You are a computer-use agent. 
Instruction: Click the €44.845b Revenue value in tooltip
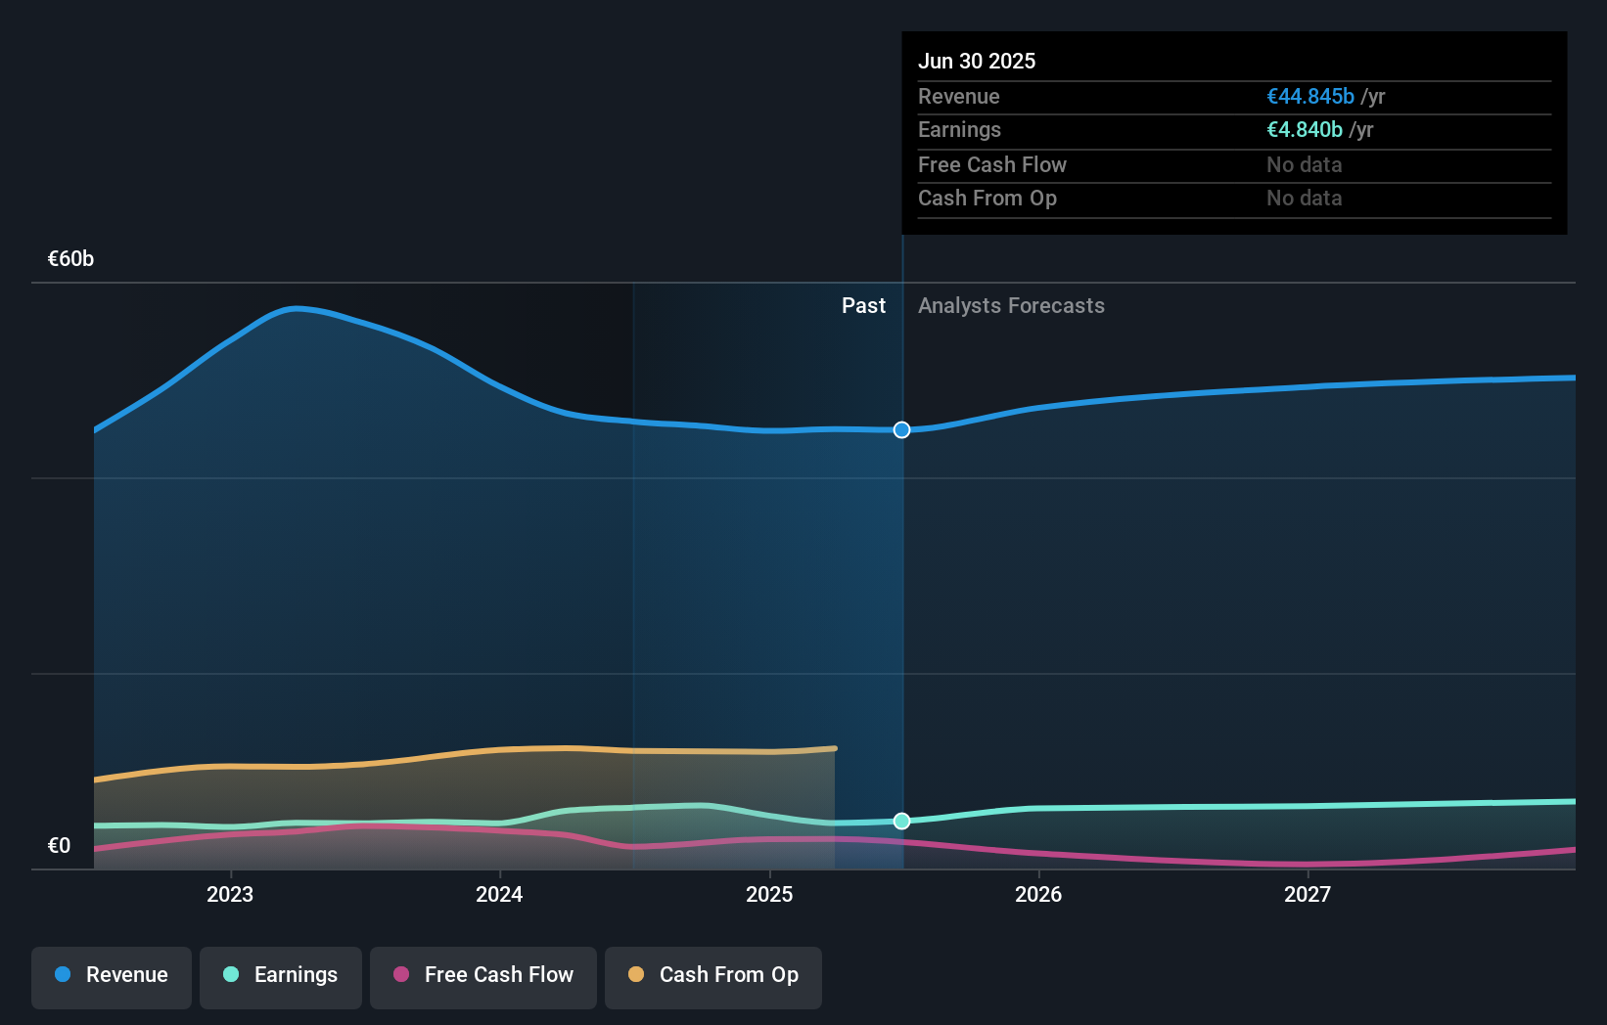1310,96
